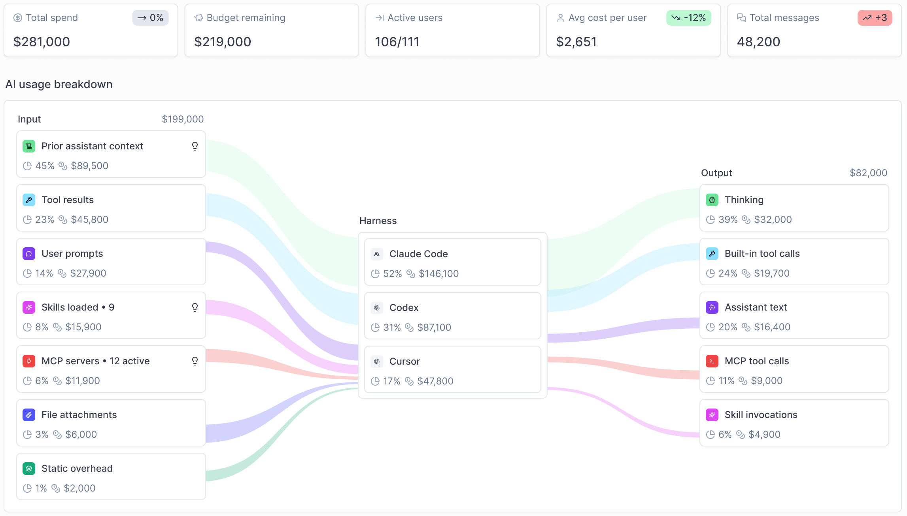Select the Prior assistant context label
Viewport: 907px width, 516px height.
coord(92,146)
